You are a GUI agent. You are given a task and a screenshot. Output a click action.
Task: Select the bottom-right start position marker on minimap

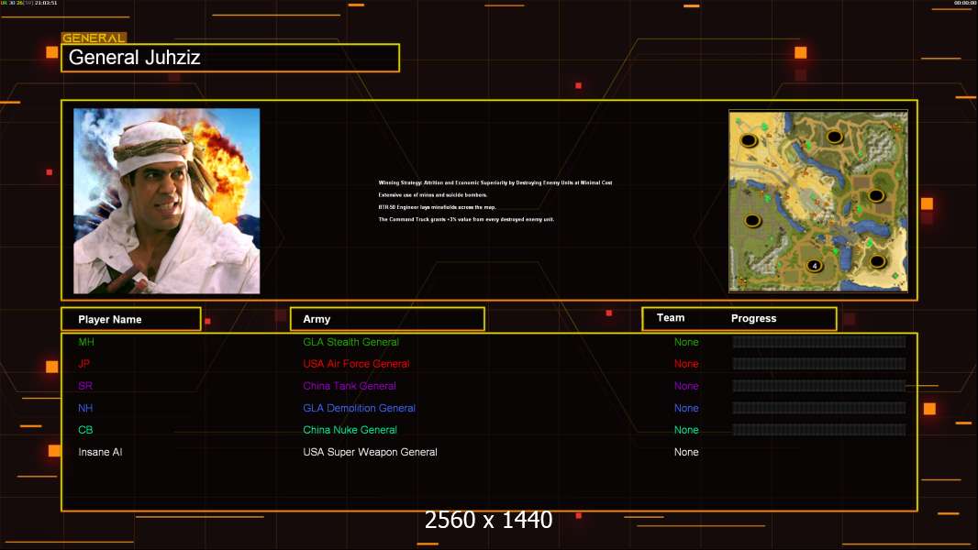tap(877, 261)
